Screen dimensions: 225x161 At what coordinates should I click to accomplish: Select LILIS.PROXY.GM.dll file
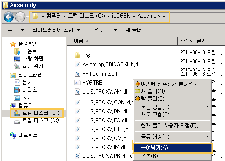[x=102, y=138]
